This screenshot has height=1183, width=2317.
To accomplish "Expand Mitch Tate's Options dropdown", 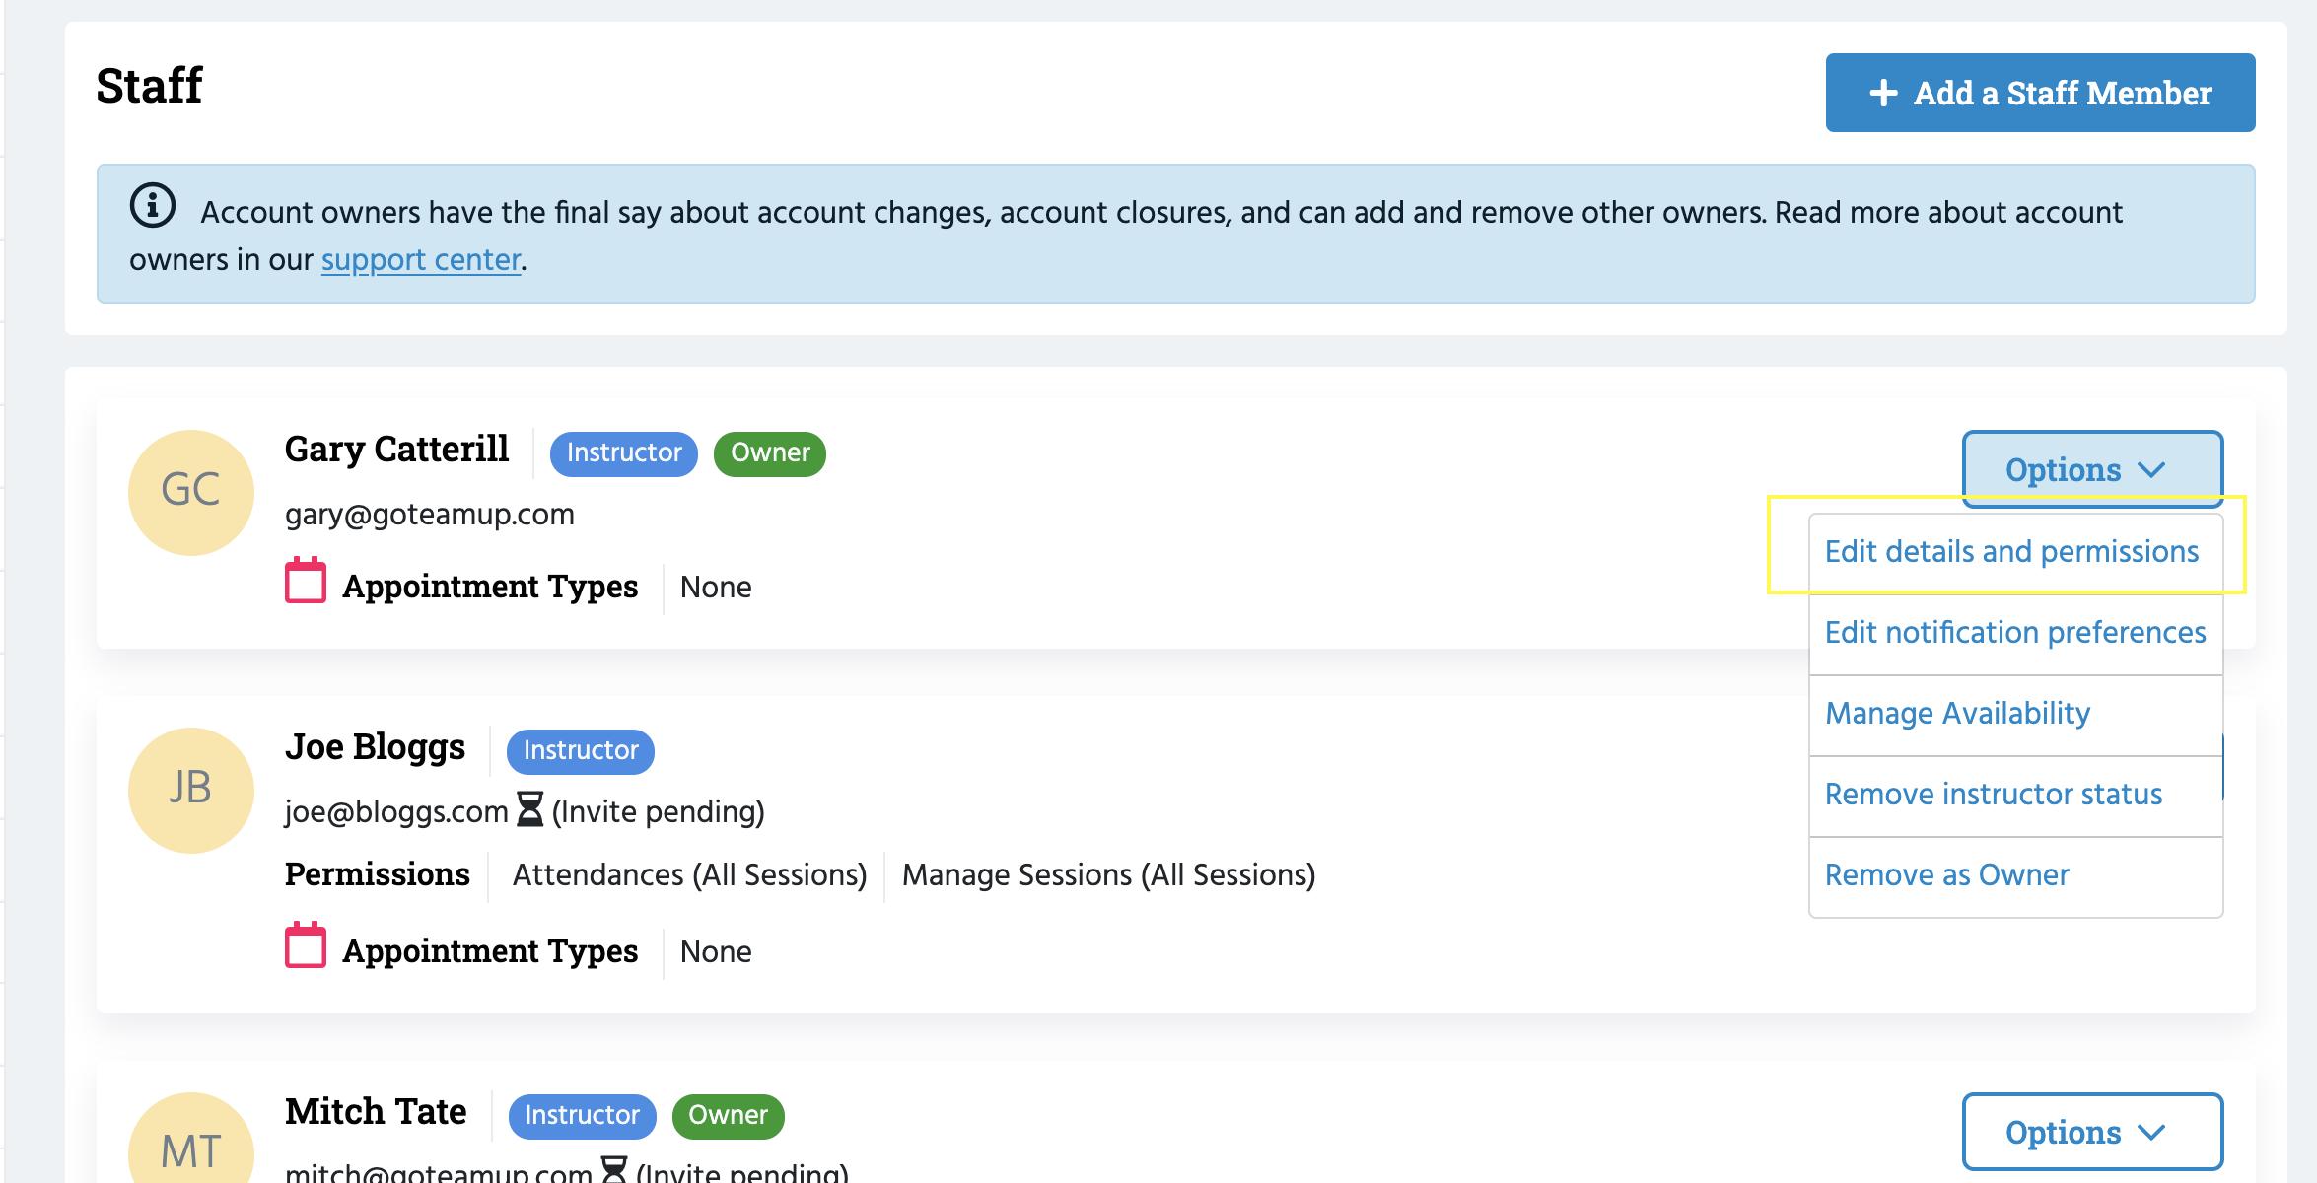I will click(x=2091, y=1132).
